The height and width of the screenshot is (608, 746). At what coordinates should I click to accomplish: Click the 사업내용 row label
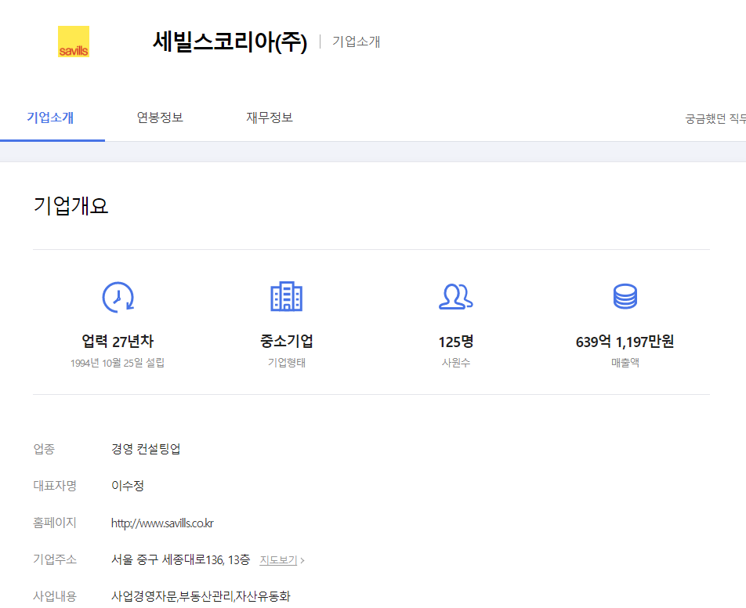point(55,596)
